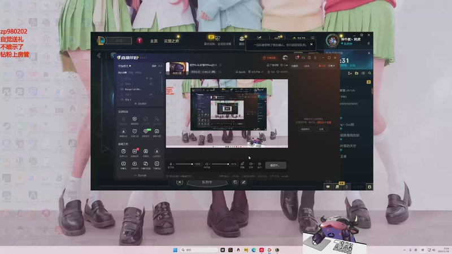Viewport: 452px width, 254px height.
Task: Adjust the speaker volume slider
Action: coord(220,164)
